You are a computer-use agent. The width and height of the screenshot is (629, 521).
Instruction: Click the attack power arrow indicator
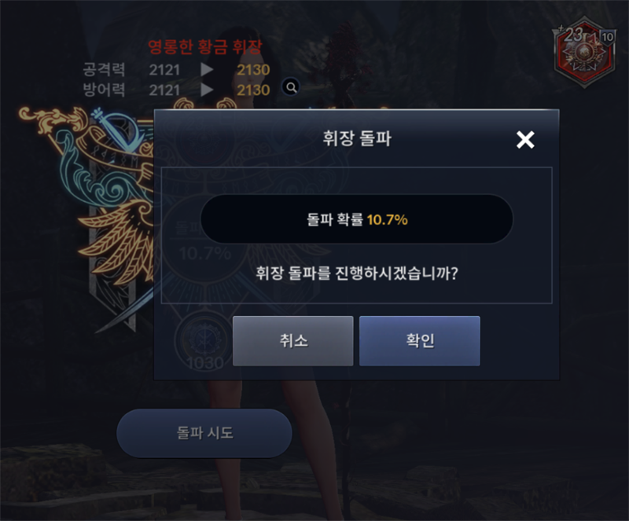[207, 69]
